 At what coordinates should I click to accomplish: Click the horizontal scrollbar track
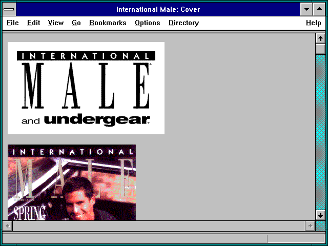tap(159, 226)
